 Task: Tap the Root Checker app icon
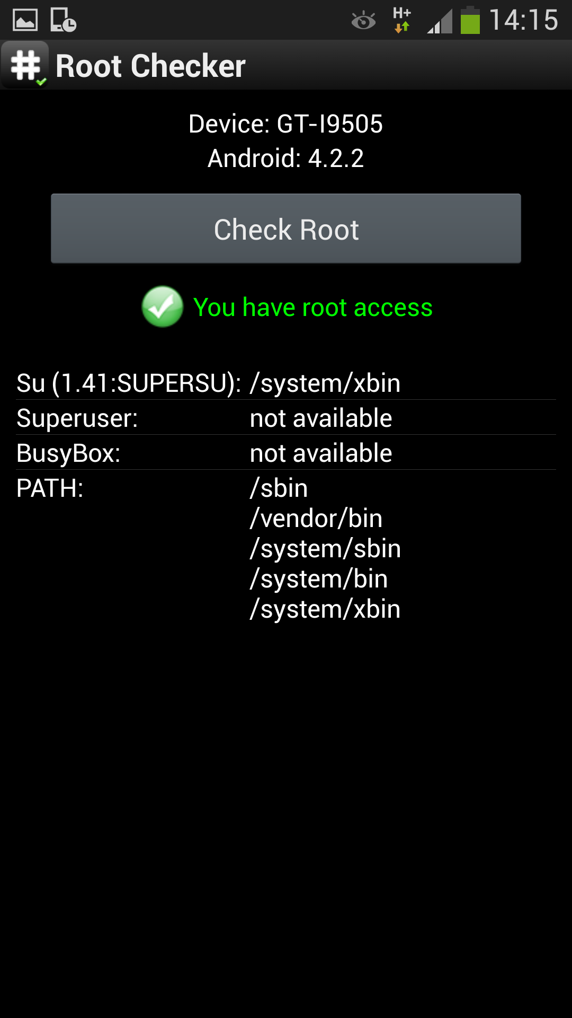pos(25,65)
